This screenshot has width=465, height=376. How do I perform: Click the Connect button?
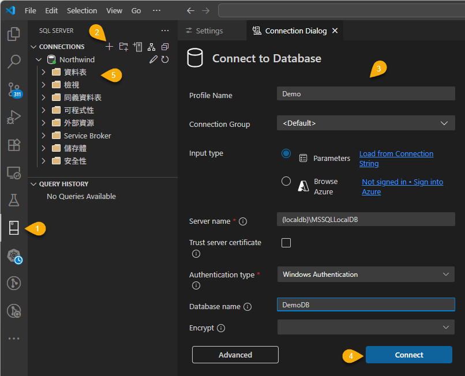(x=408, y=355)
